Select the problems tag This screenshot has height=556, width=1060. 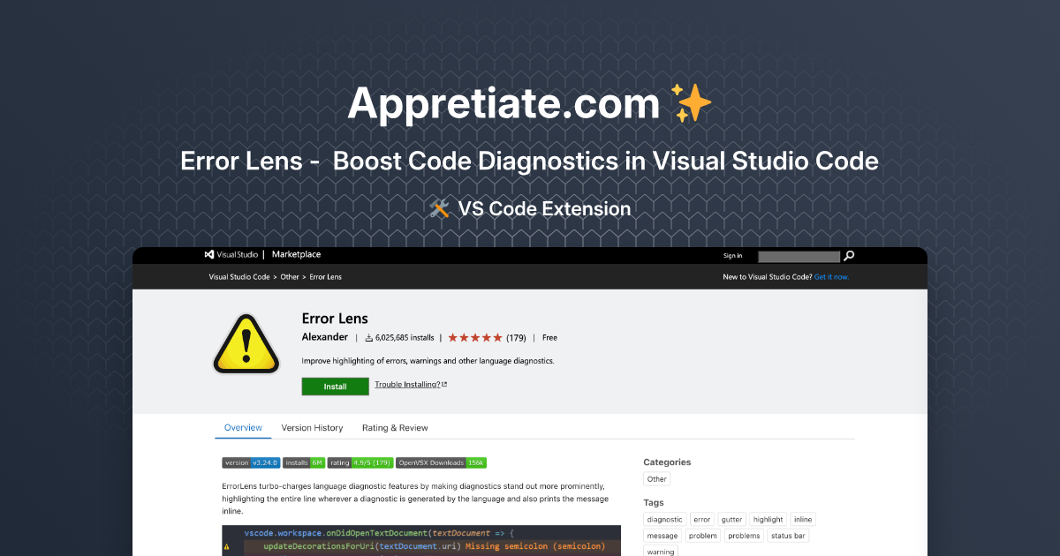tap(745, 536)
